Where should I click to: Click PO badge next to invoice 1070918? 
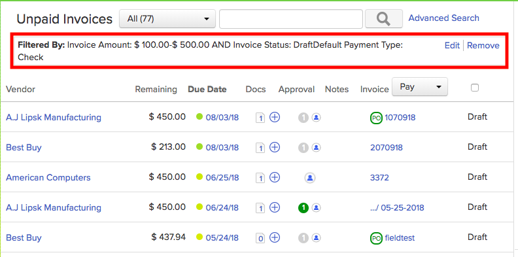[376, 118]
